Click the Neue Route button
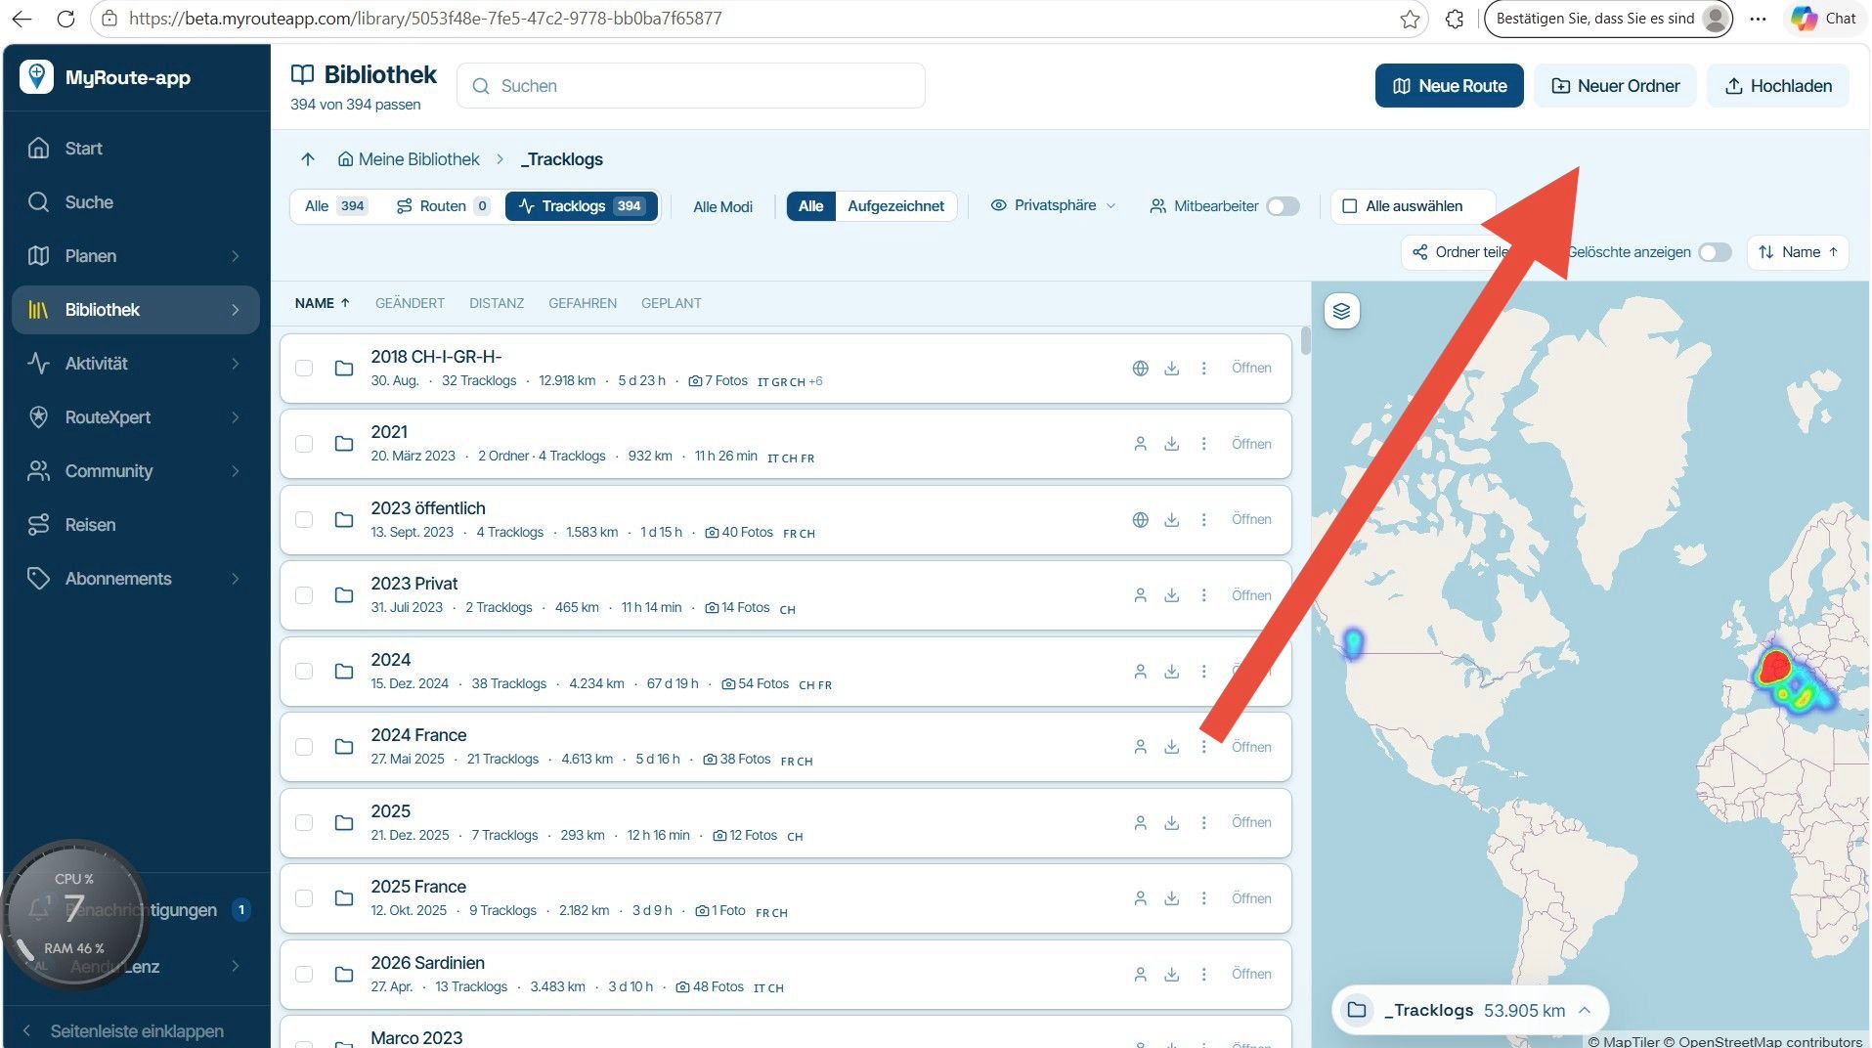Viewport: 1872px width, 1048px height. click(x=1449, y=86)
